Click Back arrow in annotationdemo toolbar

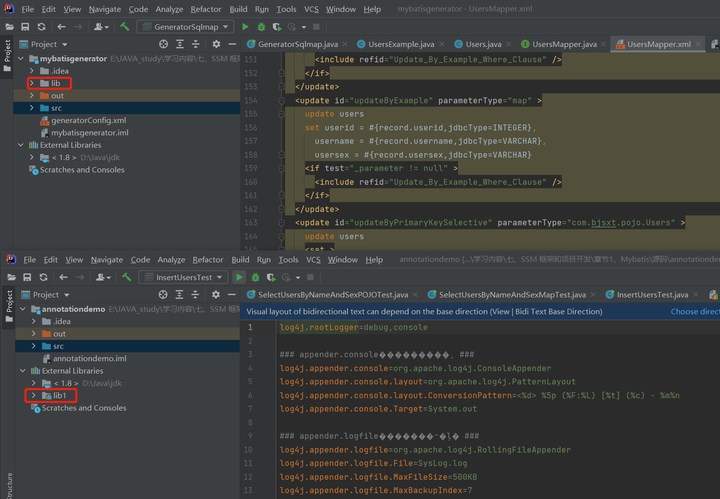pyautogui.click(x=63, y=277)
